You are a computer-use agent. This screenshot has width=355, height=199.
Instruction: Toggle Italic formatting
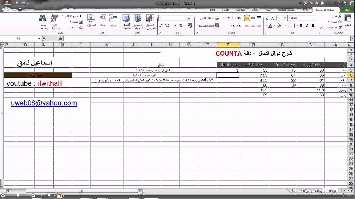[307, 26]
